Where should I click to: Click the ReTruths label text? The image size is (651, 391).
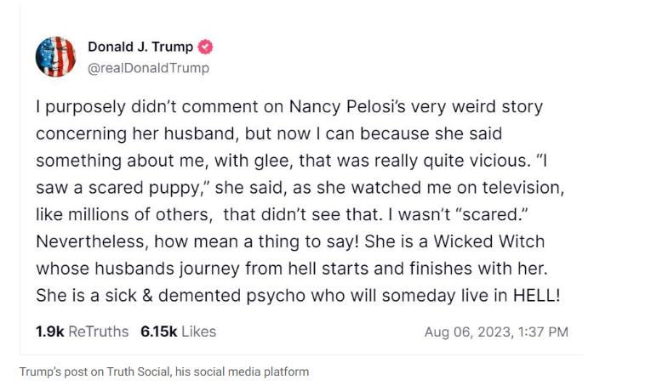(x=99, y=331)
